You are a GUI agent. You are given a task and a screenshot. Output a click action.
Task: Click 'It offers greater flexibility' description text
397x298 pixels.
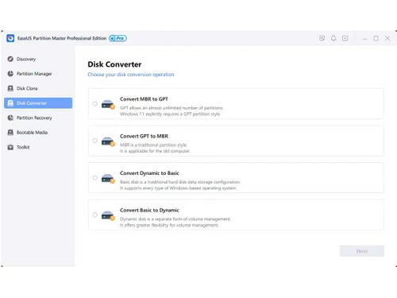point(169,225)
